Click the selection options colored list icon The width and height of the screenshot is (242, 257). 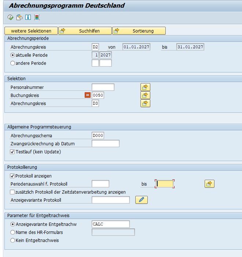pyautogui.click(x=37, y=17)
